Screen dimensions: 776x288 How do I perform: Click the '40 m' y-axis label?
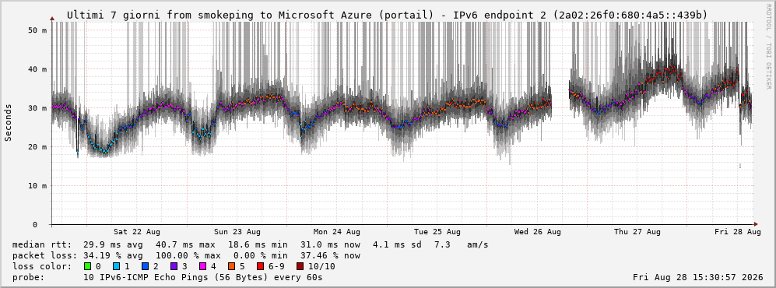pos(37,69)
